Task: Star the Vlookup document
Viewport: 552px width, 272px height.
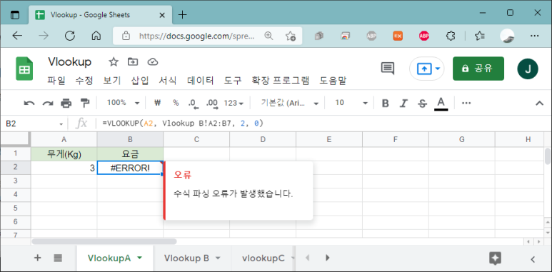Action: pos(114,62)
